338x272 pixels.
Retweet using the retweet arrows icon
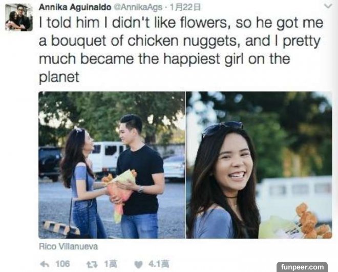tap(92, 264)
